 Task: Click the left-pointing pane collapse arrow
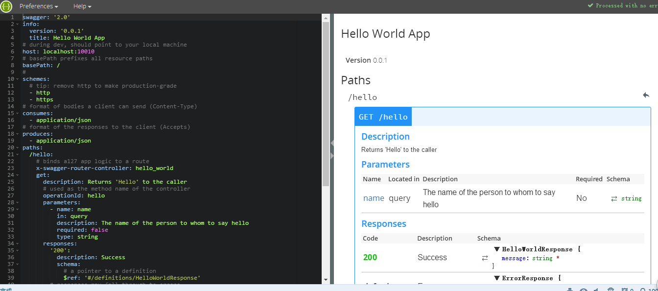pyautogui.click(x=331, y=143)
